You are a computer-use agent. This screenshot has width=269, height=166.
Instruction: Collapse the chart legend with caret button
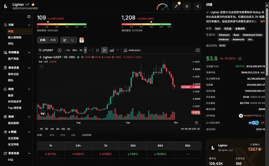[41, 67]
